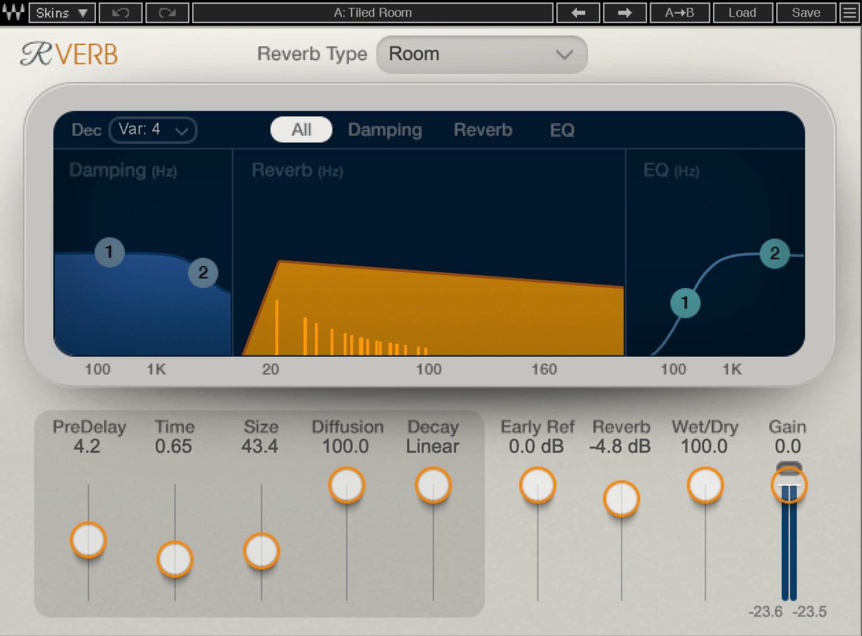Click the Size value 43.4
Viewport: 862px width, 636px height.
[x=260, y=446]
